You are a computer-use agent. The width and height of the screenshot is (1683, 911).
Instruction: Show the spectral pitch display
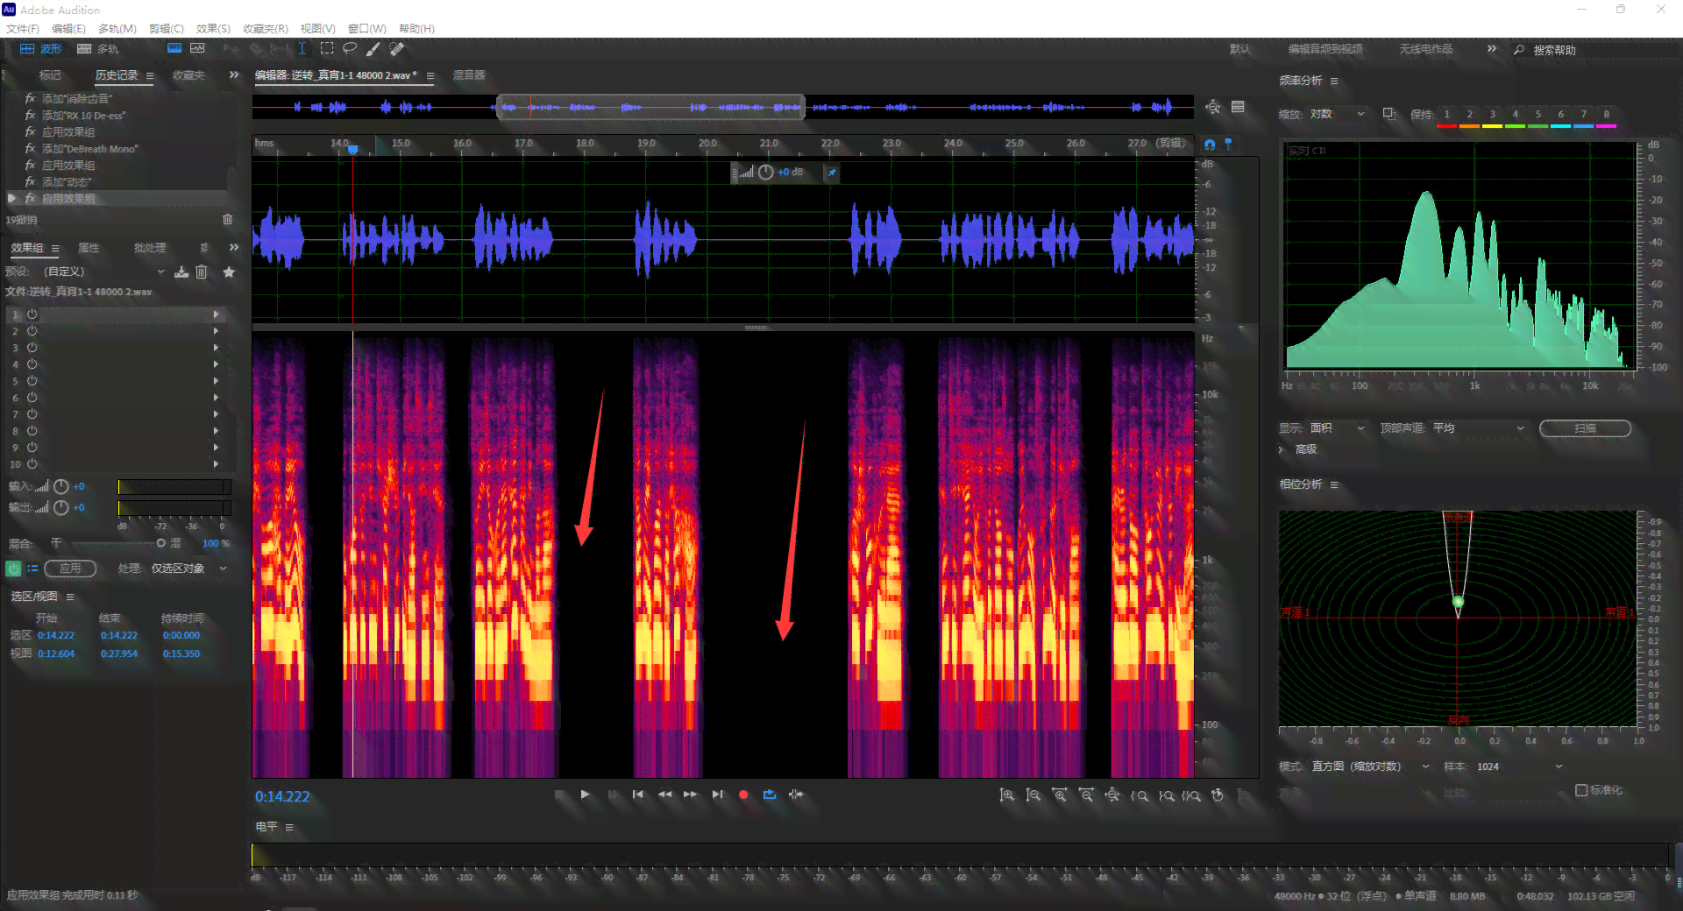pos(198,49)
